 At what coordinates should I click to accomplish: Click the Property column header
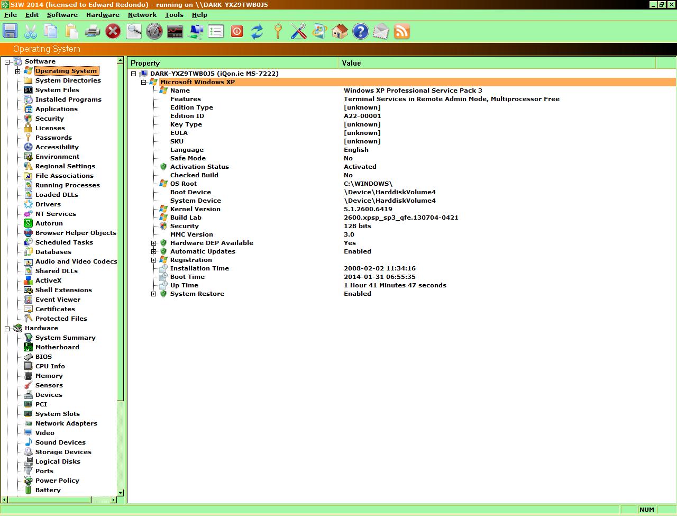click(x=233, y=63)
